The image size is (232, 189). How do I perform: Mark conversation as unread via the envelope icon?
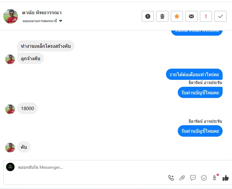click(x=191, y=16)
